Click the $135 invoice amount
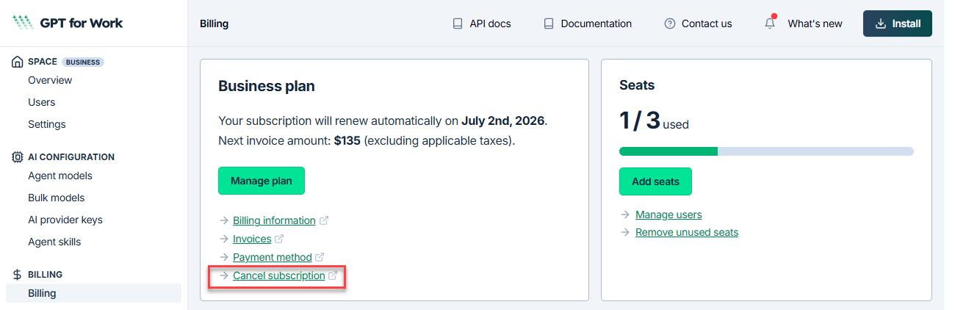This screenshot has width=955, height=310. 347,140
